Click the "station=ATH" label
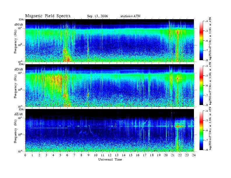Image resolution: width=231 pixels, height=178 pixels. pyautogui.click(x=130, y=16)
